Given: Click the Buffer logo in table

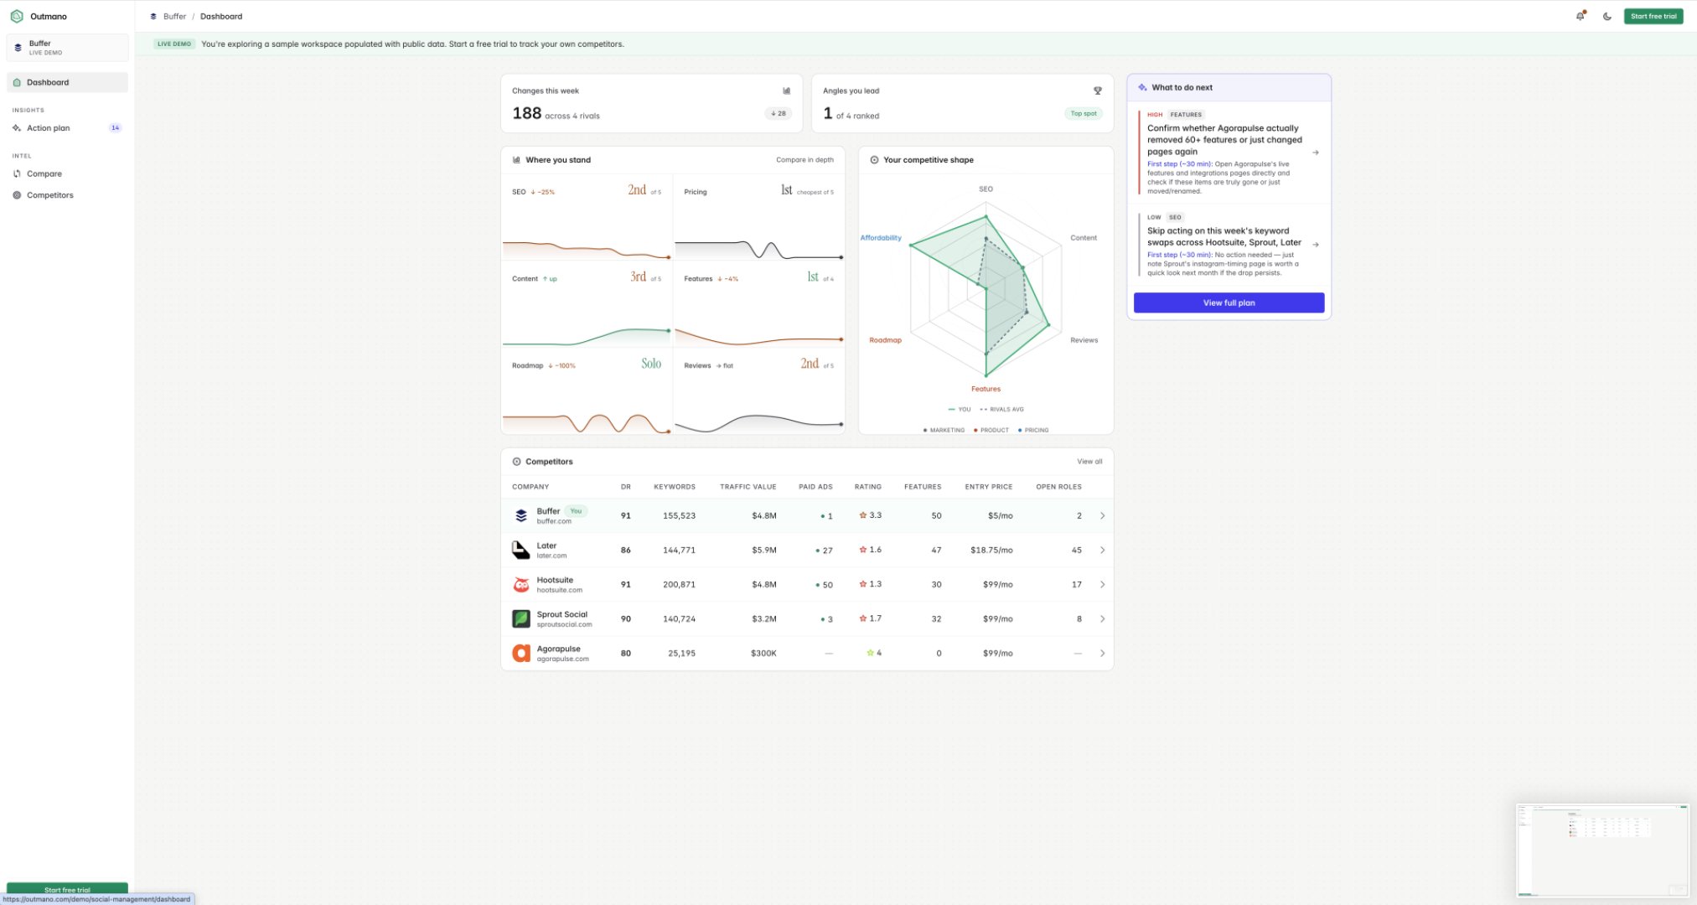Looking at the screenshot, I should [x=521, y=515].
